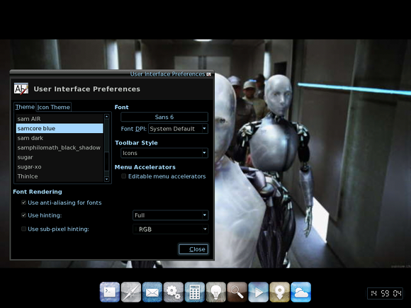This screenshot has width=411, height=308.
Task: Select the samcore blue theme
Action: click(60, 128)
